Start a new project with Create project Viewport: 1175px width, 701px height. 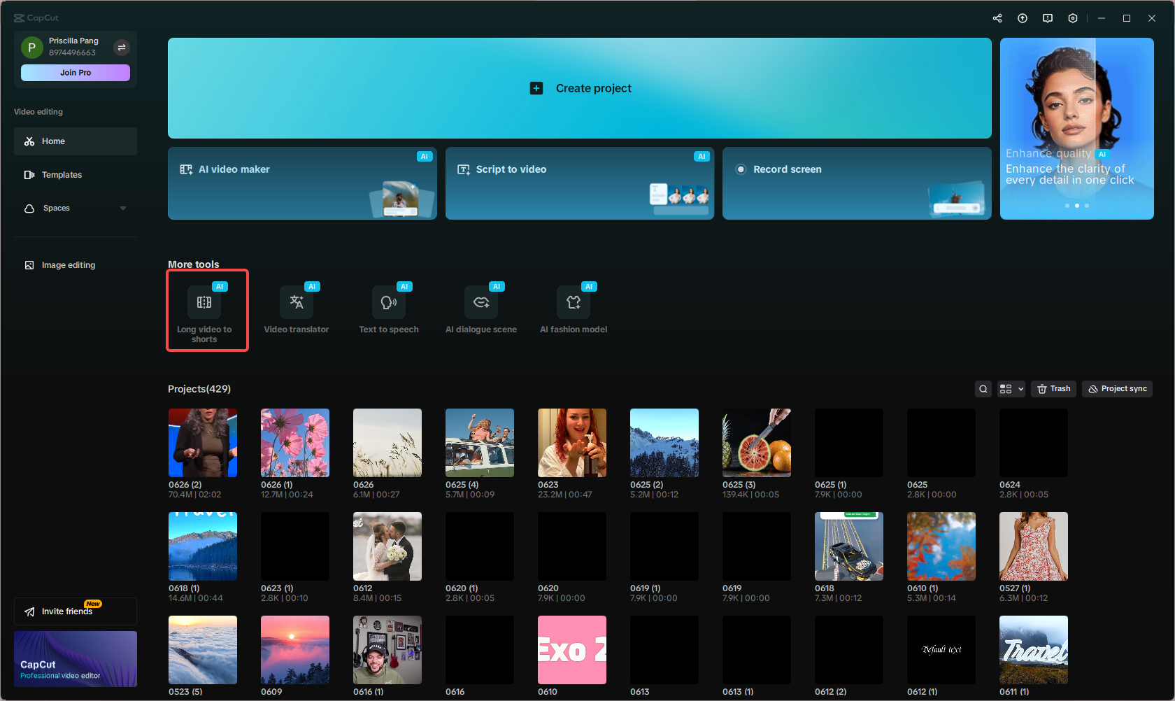point(580,88)
